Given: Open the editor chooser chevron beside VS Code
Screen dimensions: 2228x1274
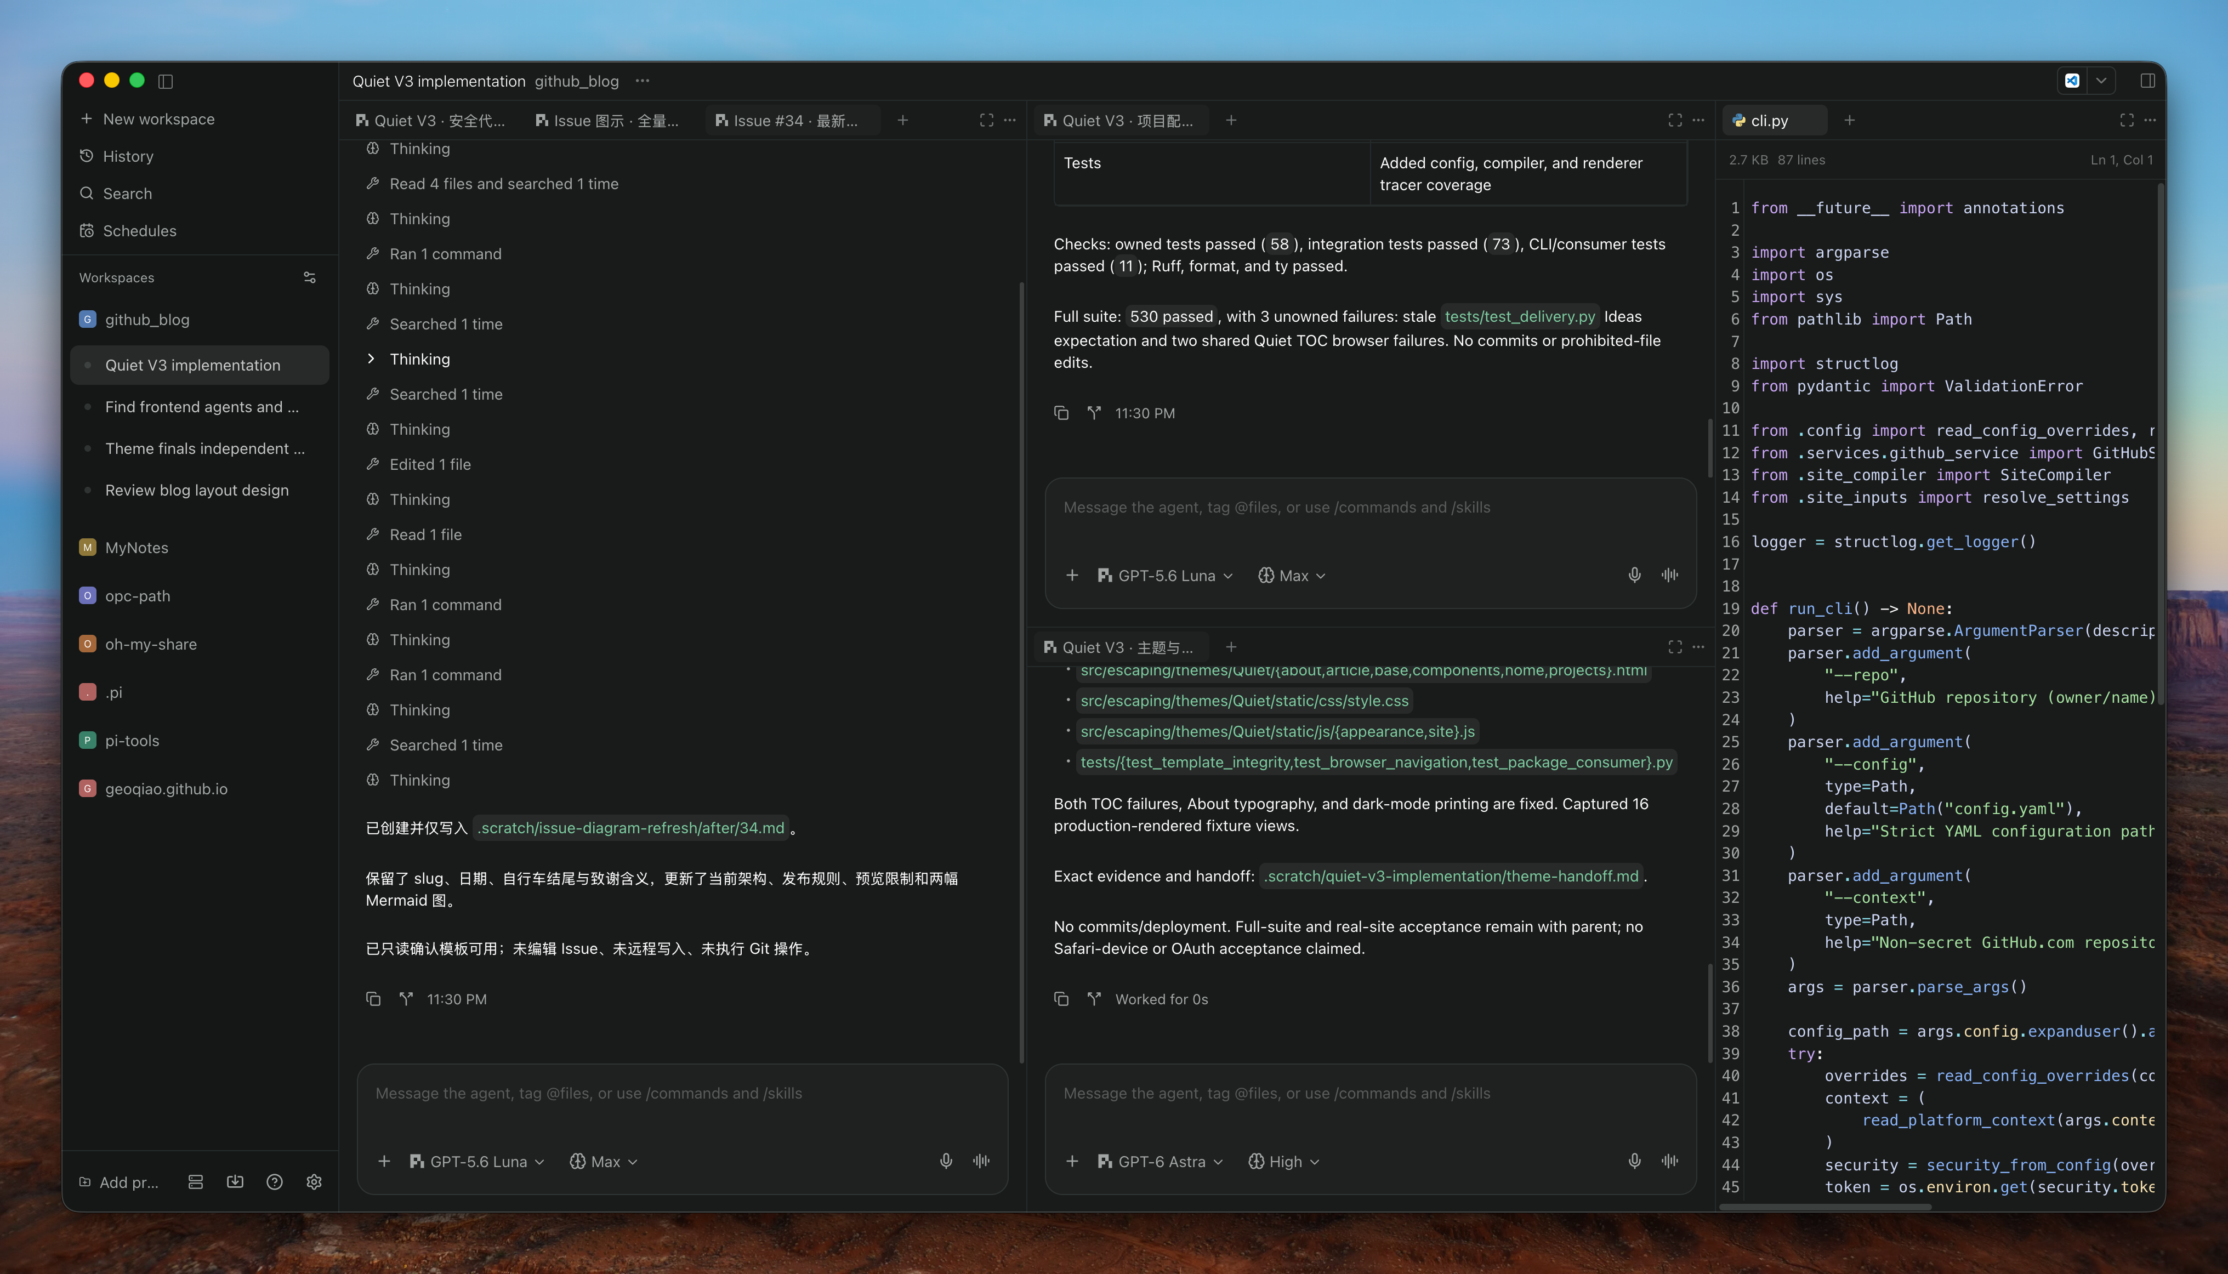Looking at the screenshot, I should [x=2101, y=81].
